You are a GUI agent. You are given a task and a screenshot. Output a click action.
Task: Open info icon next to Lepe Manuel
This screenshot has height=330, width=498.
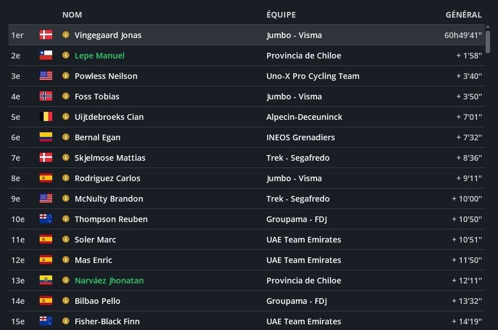tap(66, 56)
